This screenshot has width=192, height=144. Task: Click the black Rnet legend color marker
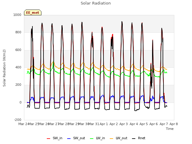pos(134,139)
